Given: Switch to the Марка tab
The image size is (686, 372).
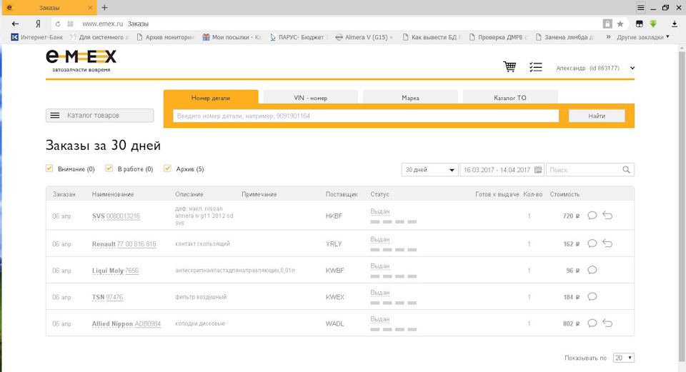Looking at the screenshot, I should pyautogui.click(x=410, y=98).
